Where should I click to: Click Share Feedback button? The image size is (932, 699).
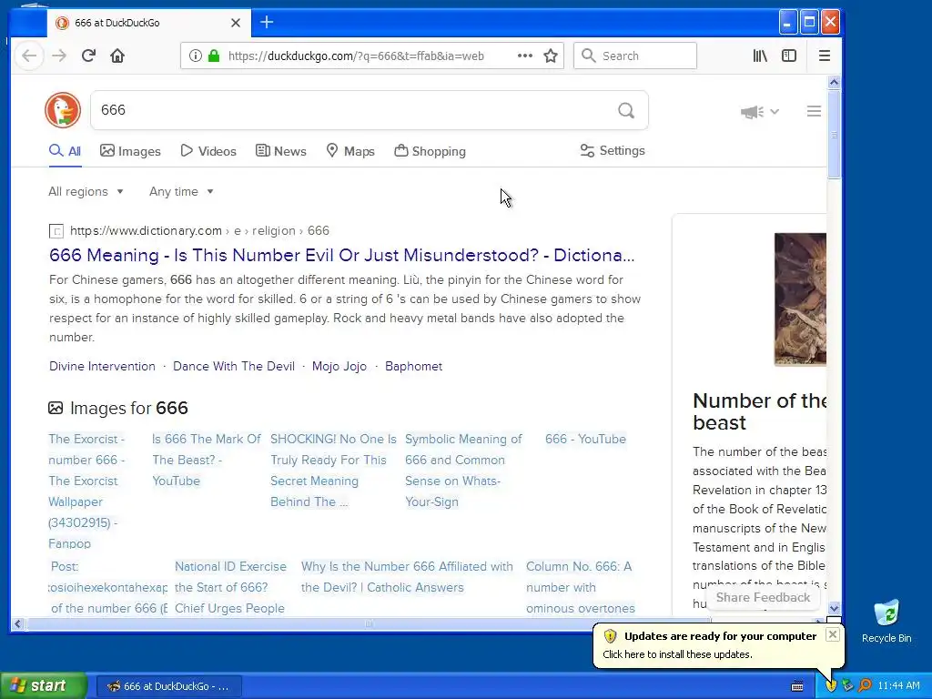(x=763, y=597)
